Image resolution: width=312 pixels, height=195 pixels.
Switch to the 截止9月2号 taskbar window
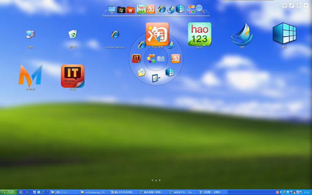click(x=124, y=192)
